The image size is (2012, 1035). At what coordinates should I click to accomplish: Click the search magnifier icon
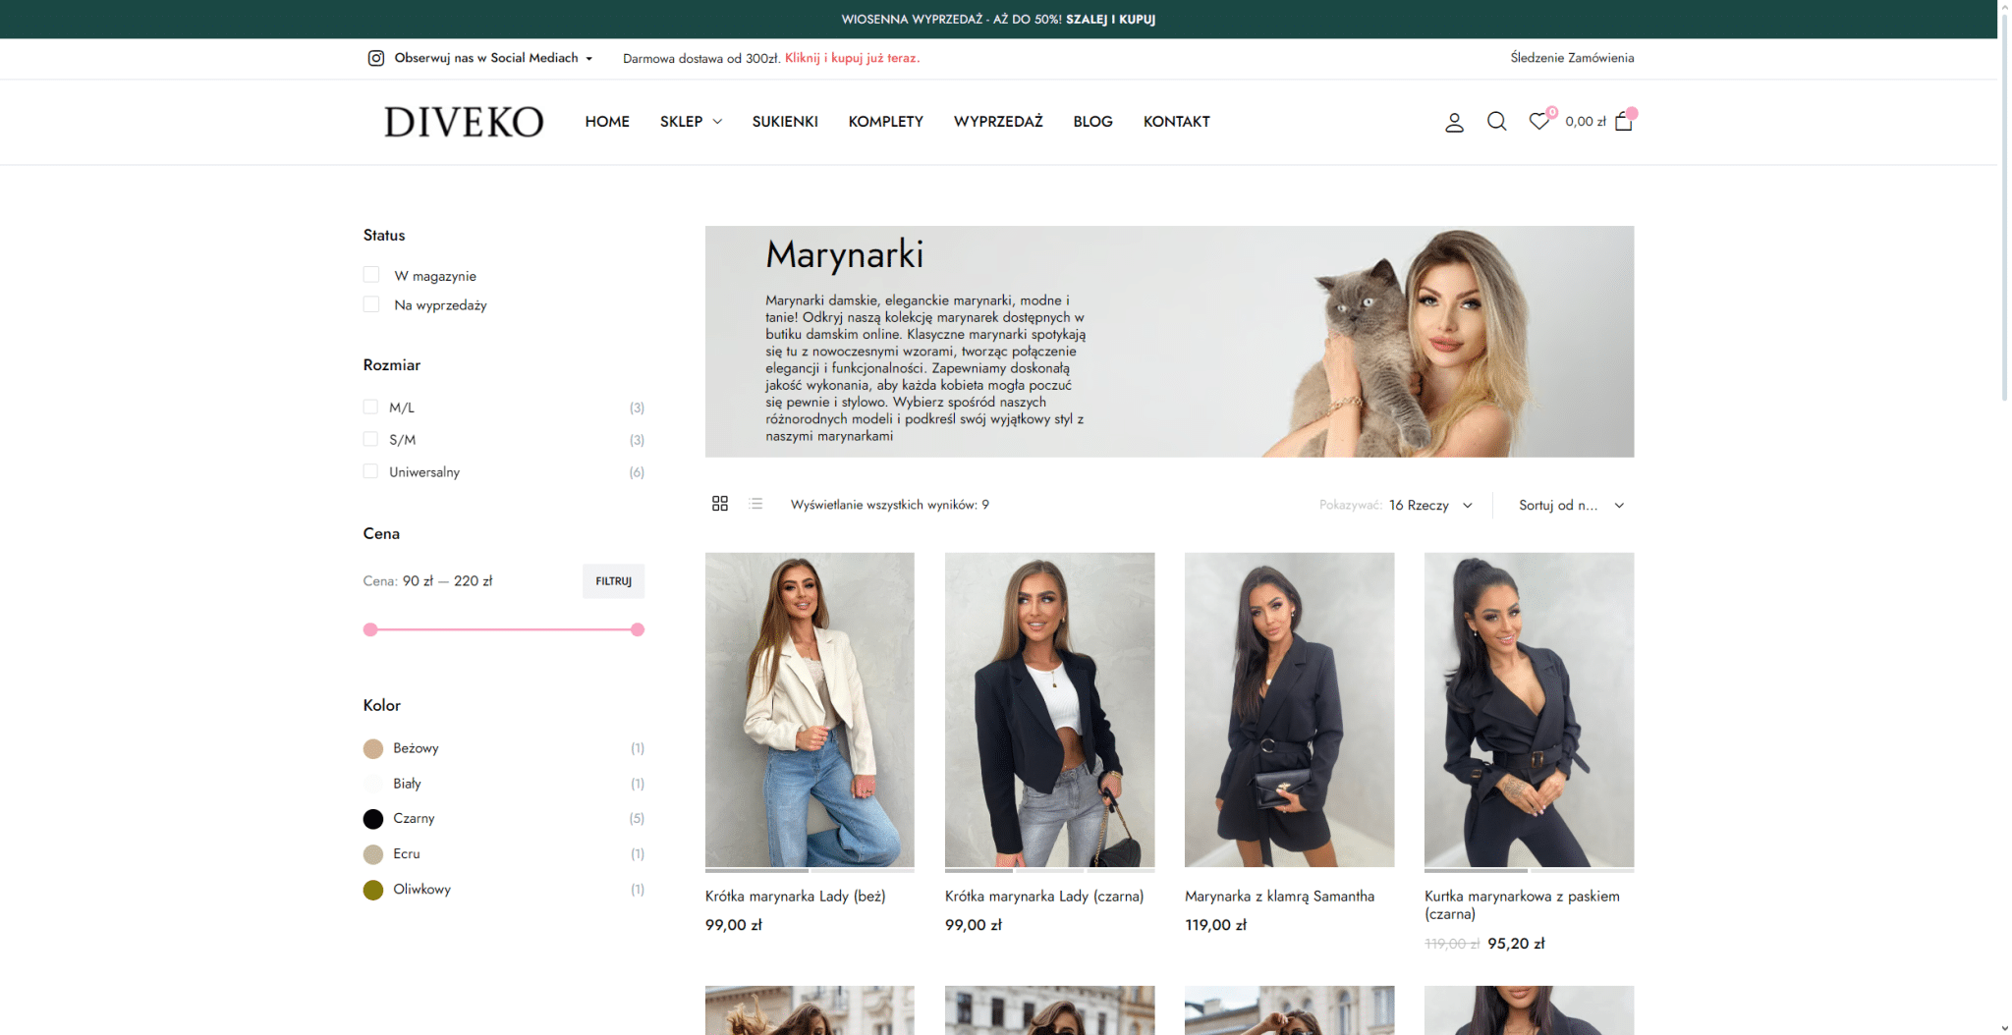click(x=1496, y=122)
